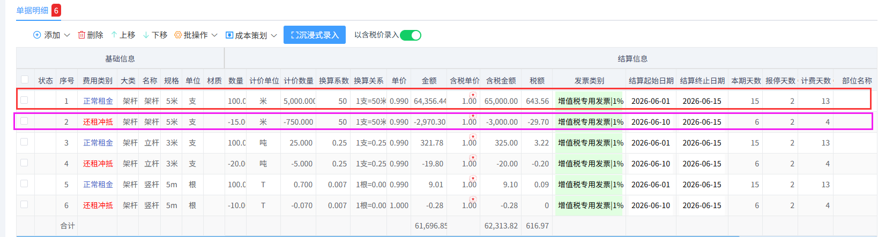The height and width of the screenshot is (237, 878).
Task: Expand the 添加 dropdown arrow
Action: pos(67,35)
